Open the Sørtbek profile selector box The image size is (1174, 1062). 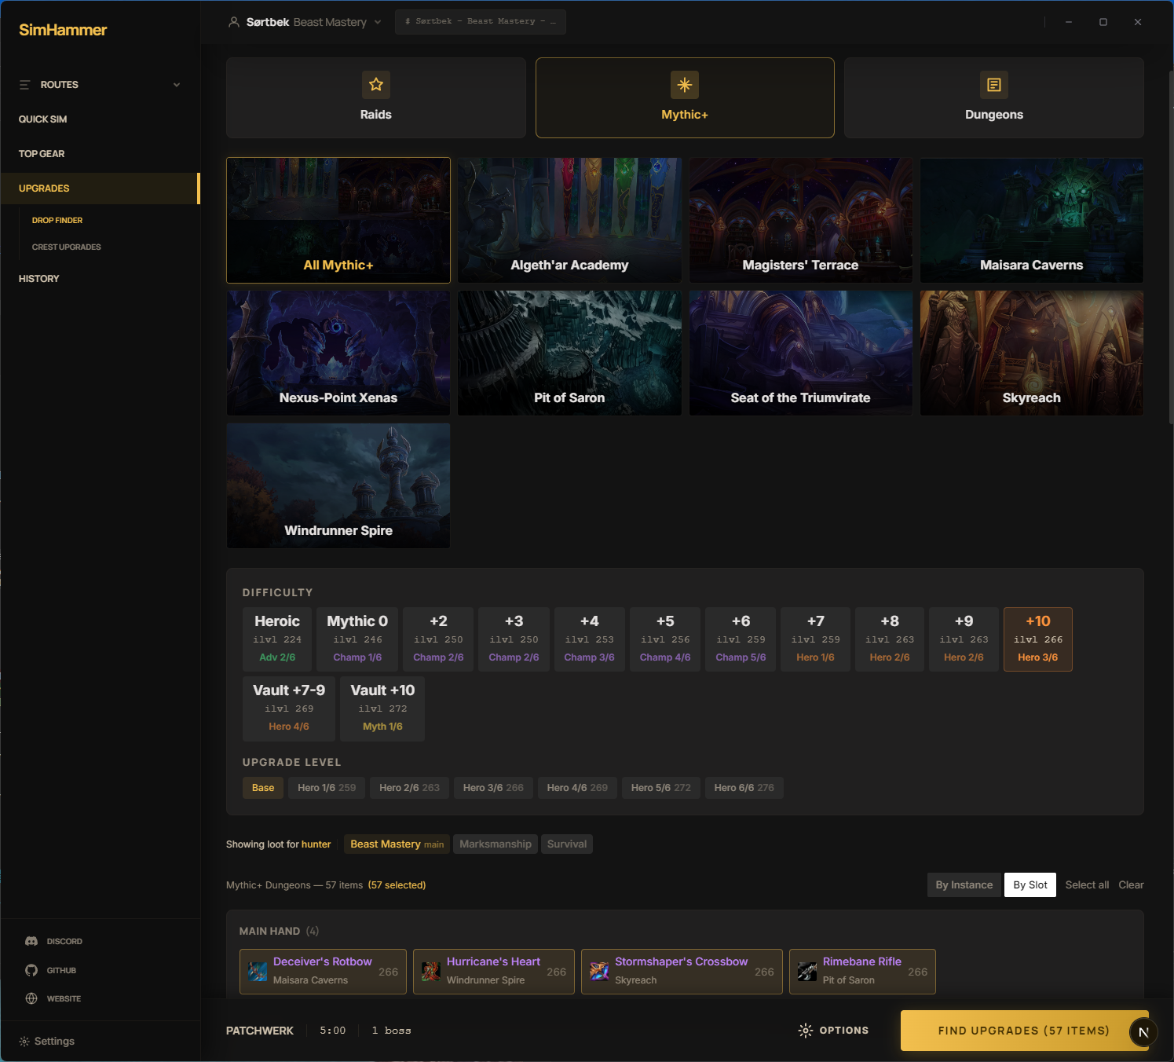tap(480, 22)
